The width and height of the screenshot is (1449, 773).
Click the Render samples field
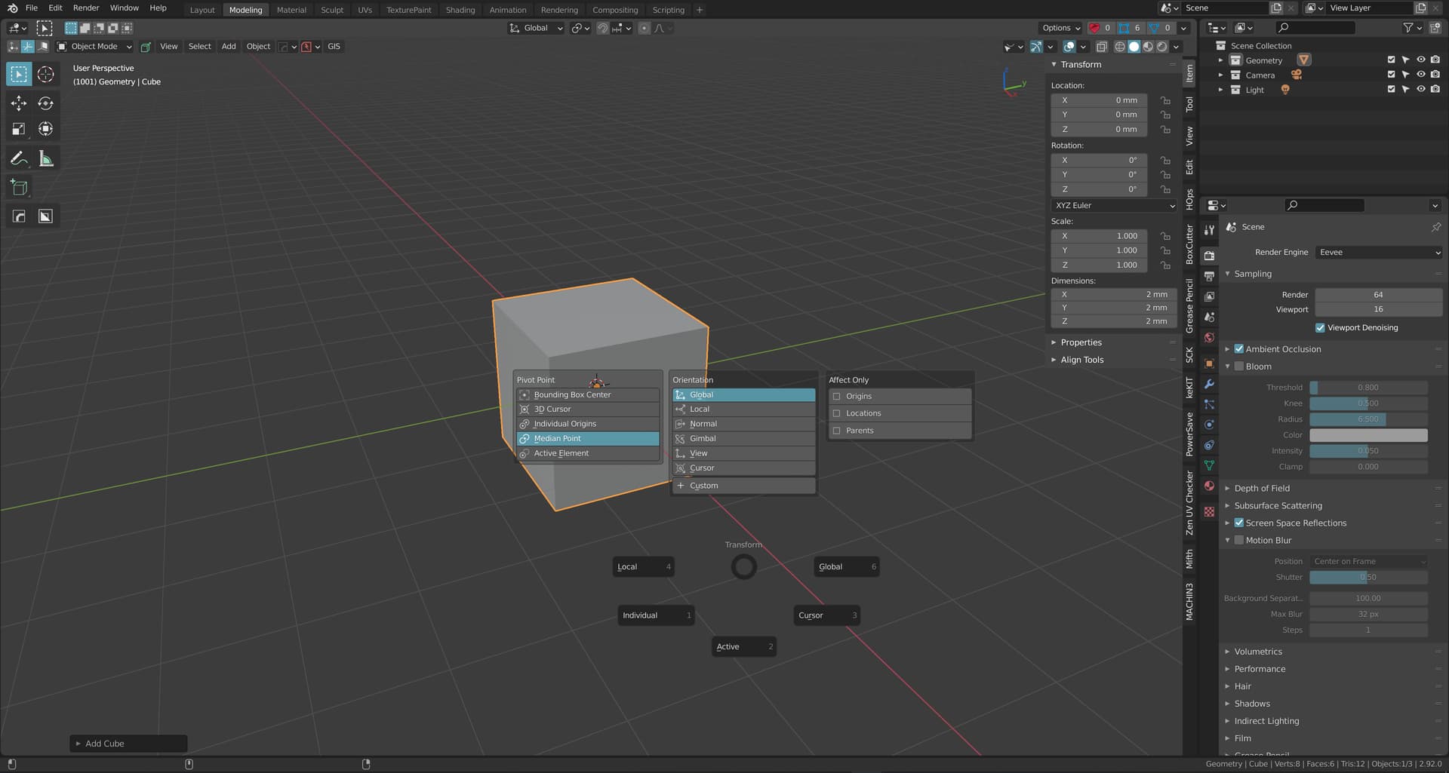[1377, 295]
